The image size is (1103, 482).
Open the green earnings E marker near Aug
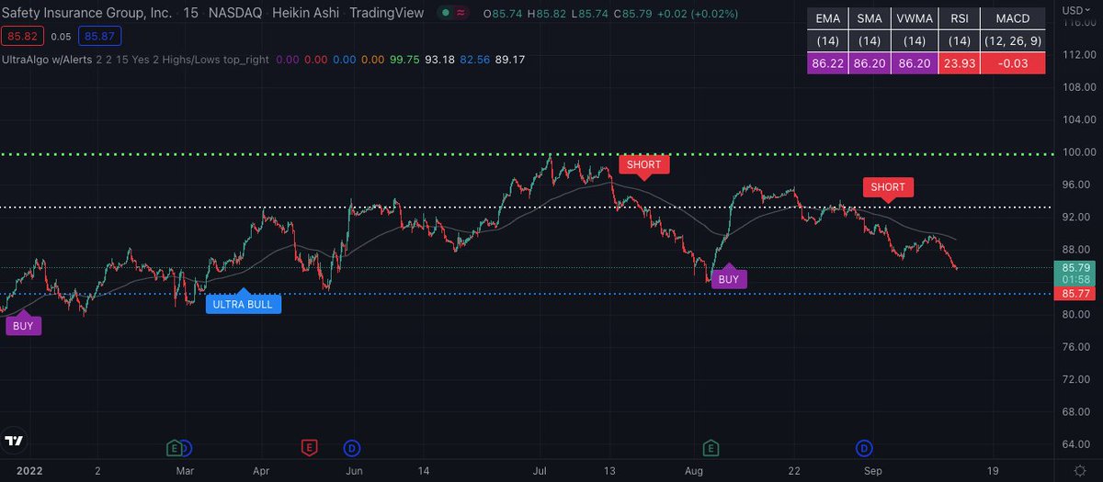(x=711, y=448)
